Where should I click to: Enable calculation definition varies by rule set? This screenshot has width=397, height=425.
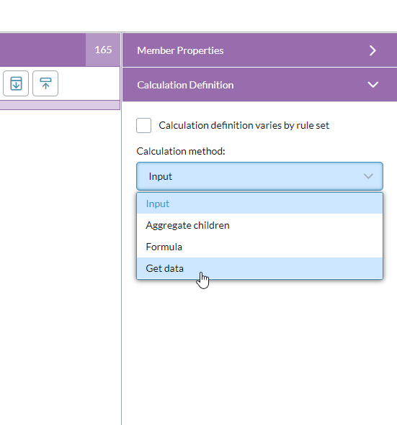[143, 126]
